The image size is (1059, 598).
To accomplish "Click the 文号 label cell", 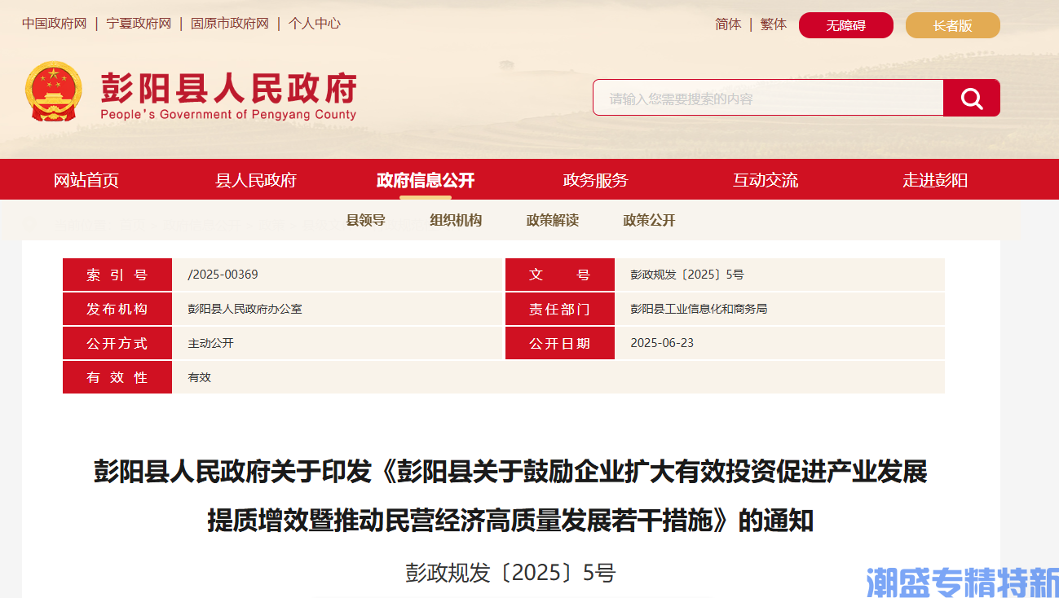I will click(560, 275).
